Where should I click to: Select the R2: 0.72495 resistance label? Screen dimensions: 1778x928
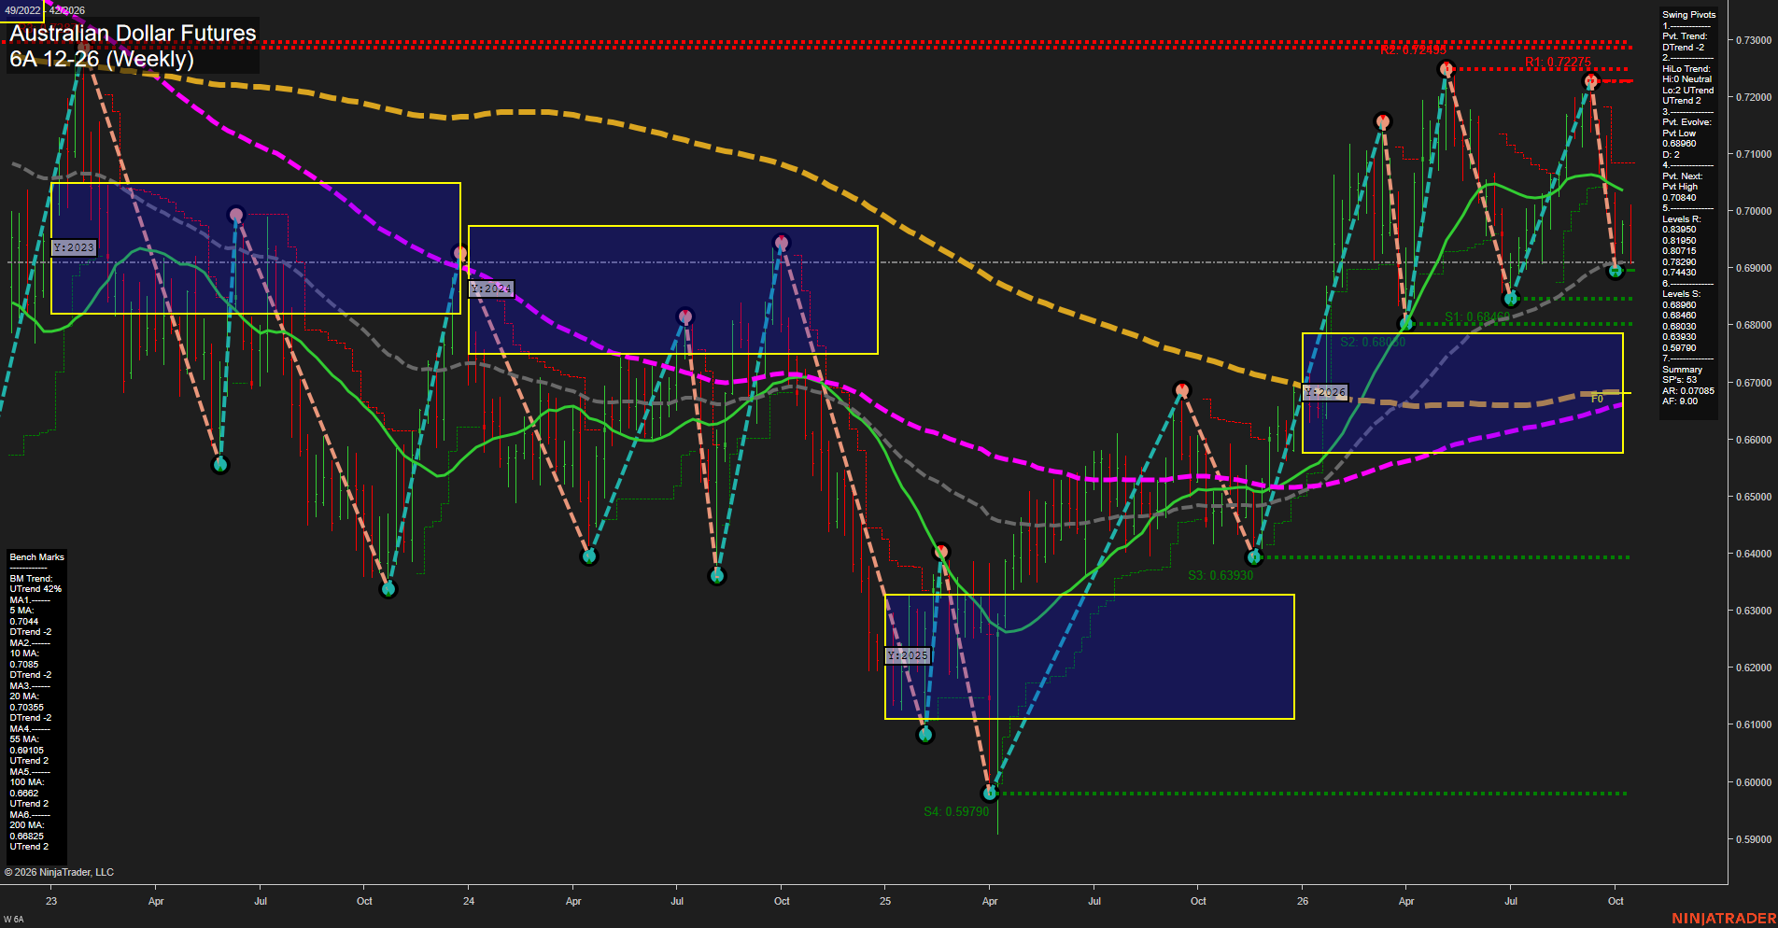coord(1413,49)
